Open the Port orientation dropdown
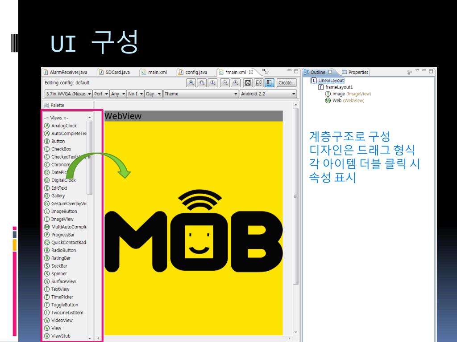 click(101, 94)
